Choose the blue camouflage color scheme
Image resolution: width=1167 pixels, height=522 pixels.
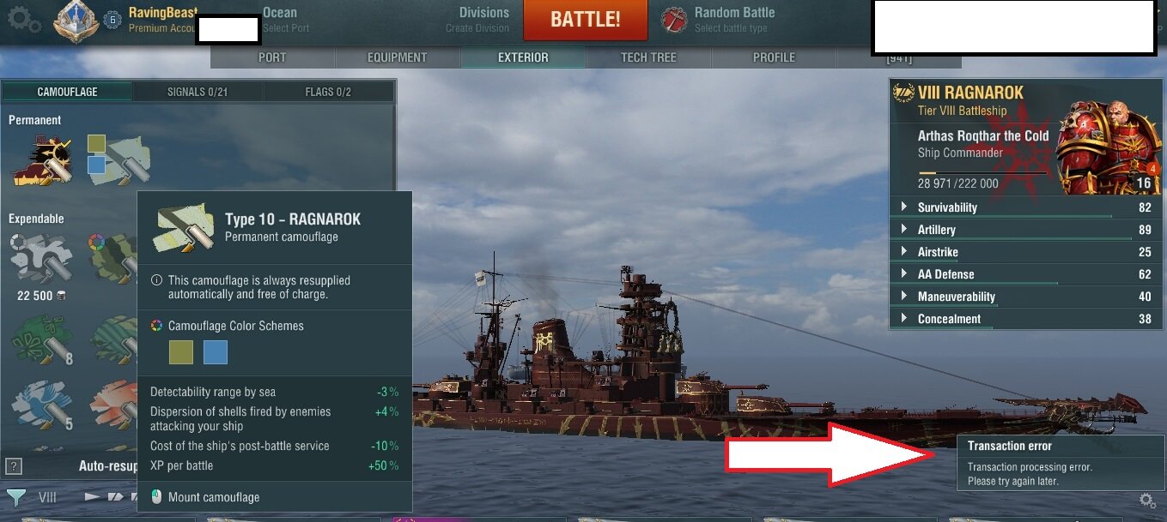(216, 352)
